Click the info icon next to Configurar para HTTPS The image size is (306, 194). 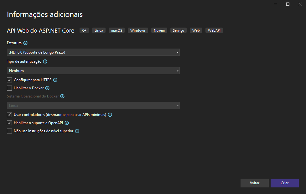(x=55, y=80)
